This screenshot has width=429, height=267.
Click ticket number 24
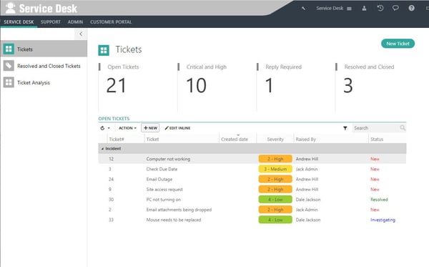click(x=111, y=179)
